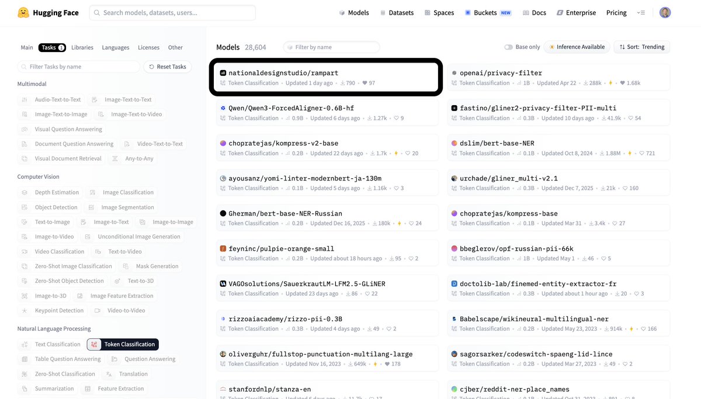The width and height of the screenshot is (701, 399).
Task: Click the Buckets icon in navigation
Action: [468, 12]
